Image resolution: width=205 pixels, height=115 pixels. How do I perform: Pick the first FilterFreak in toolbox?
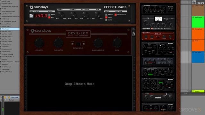tap(158, 72)
